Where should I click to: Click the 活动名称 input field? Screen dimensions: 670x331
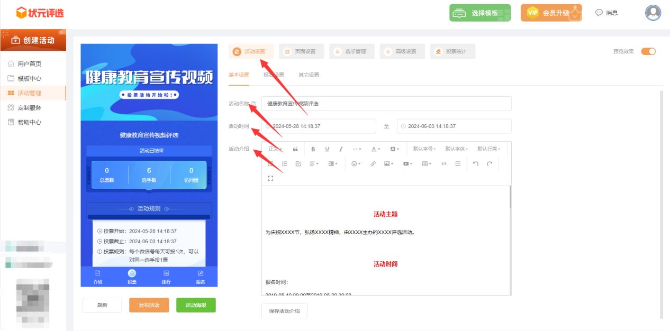[x=386, y=104]
